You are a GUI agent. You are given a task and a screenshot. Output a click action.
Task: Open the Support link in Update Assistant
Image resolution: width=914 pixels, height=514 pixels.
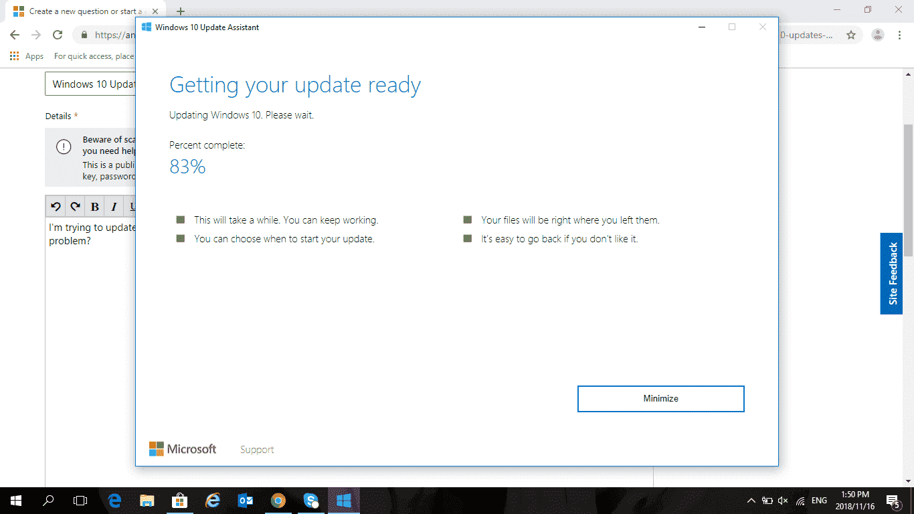click(x=257, y=450)
